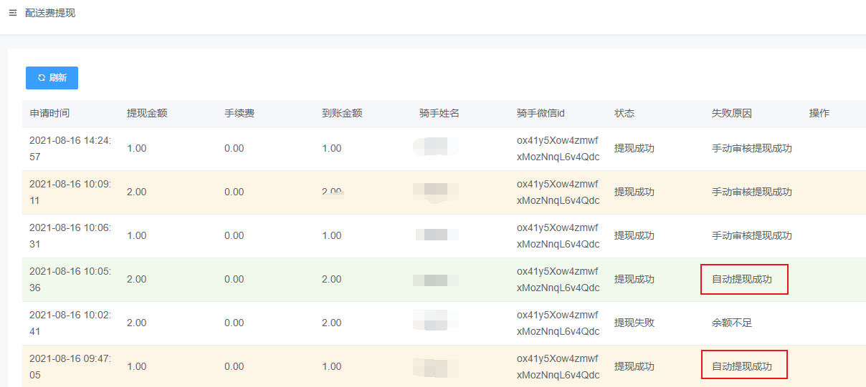Click the 提现失败 status cell
The width and height of the screenshot is (866, 387).
point(634,323)
